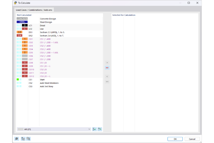Image resolution: width=214 pixels, height=143 pixels.
Task: Select the STEEL Steel Design row badge
Action: pyautogui.click(x=22, y=22)
